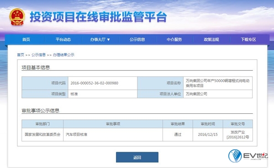The width and height of the screenshot is (274, 168).
Task: Click the site title 投资项目在线审批监管平台
Action: click(x=98, y=17)
